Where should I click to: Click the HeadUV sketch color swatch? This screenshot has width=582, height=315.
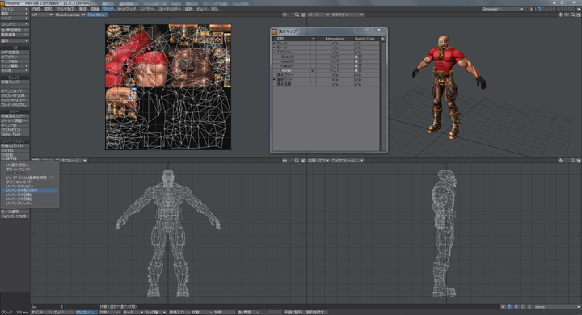pos(356,61)
